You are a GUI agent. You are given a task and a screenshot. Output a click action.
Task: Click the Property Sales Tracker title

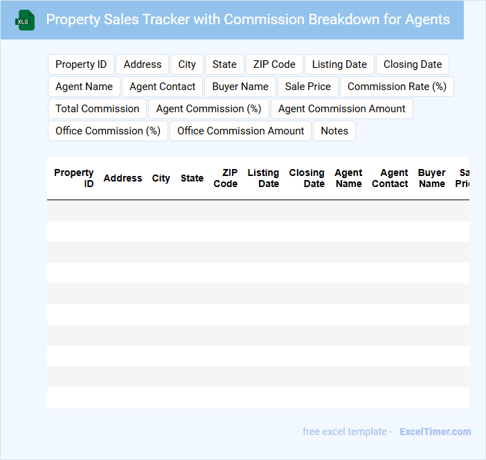point(248,19)
